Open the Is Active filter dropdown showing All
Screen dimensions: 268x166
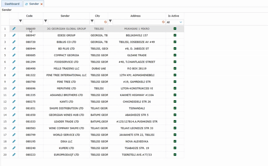point(175,22)
